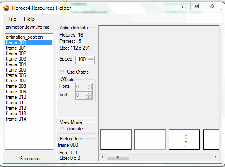Maximize the Heroes4 Resources Helper window

196,6
